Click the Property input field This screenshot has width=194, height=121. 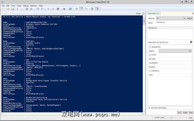coord(175,67)
